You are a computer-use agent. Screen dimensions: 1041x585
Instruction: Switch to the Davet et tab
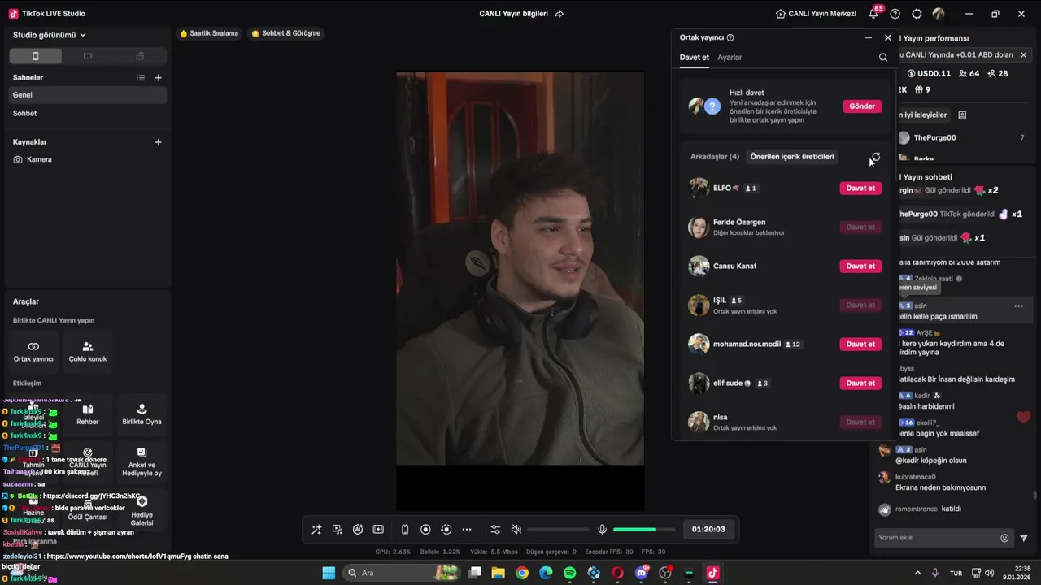(x=695, y=58)
